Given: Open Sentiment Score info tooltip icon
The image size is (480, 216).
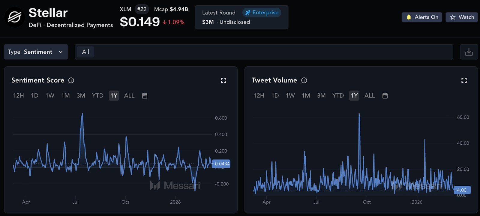Looking at the screenshot, I should 71,80.
